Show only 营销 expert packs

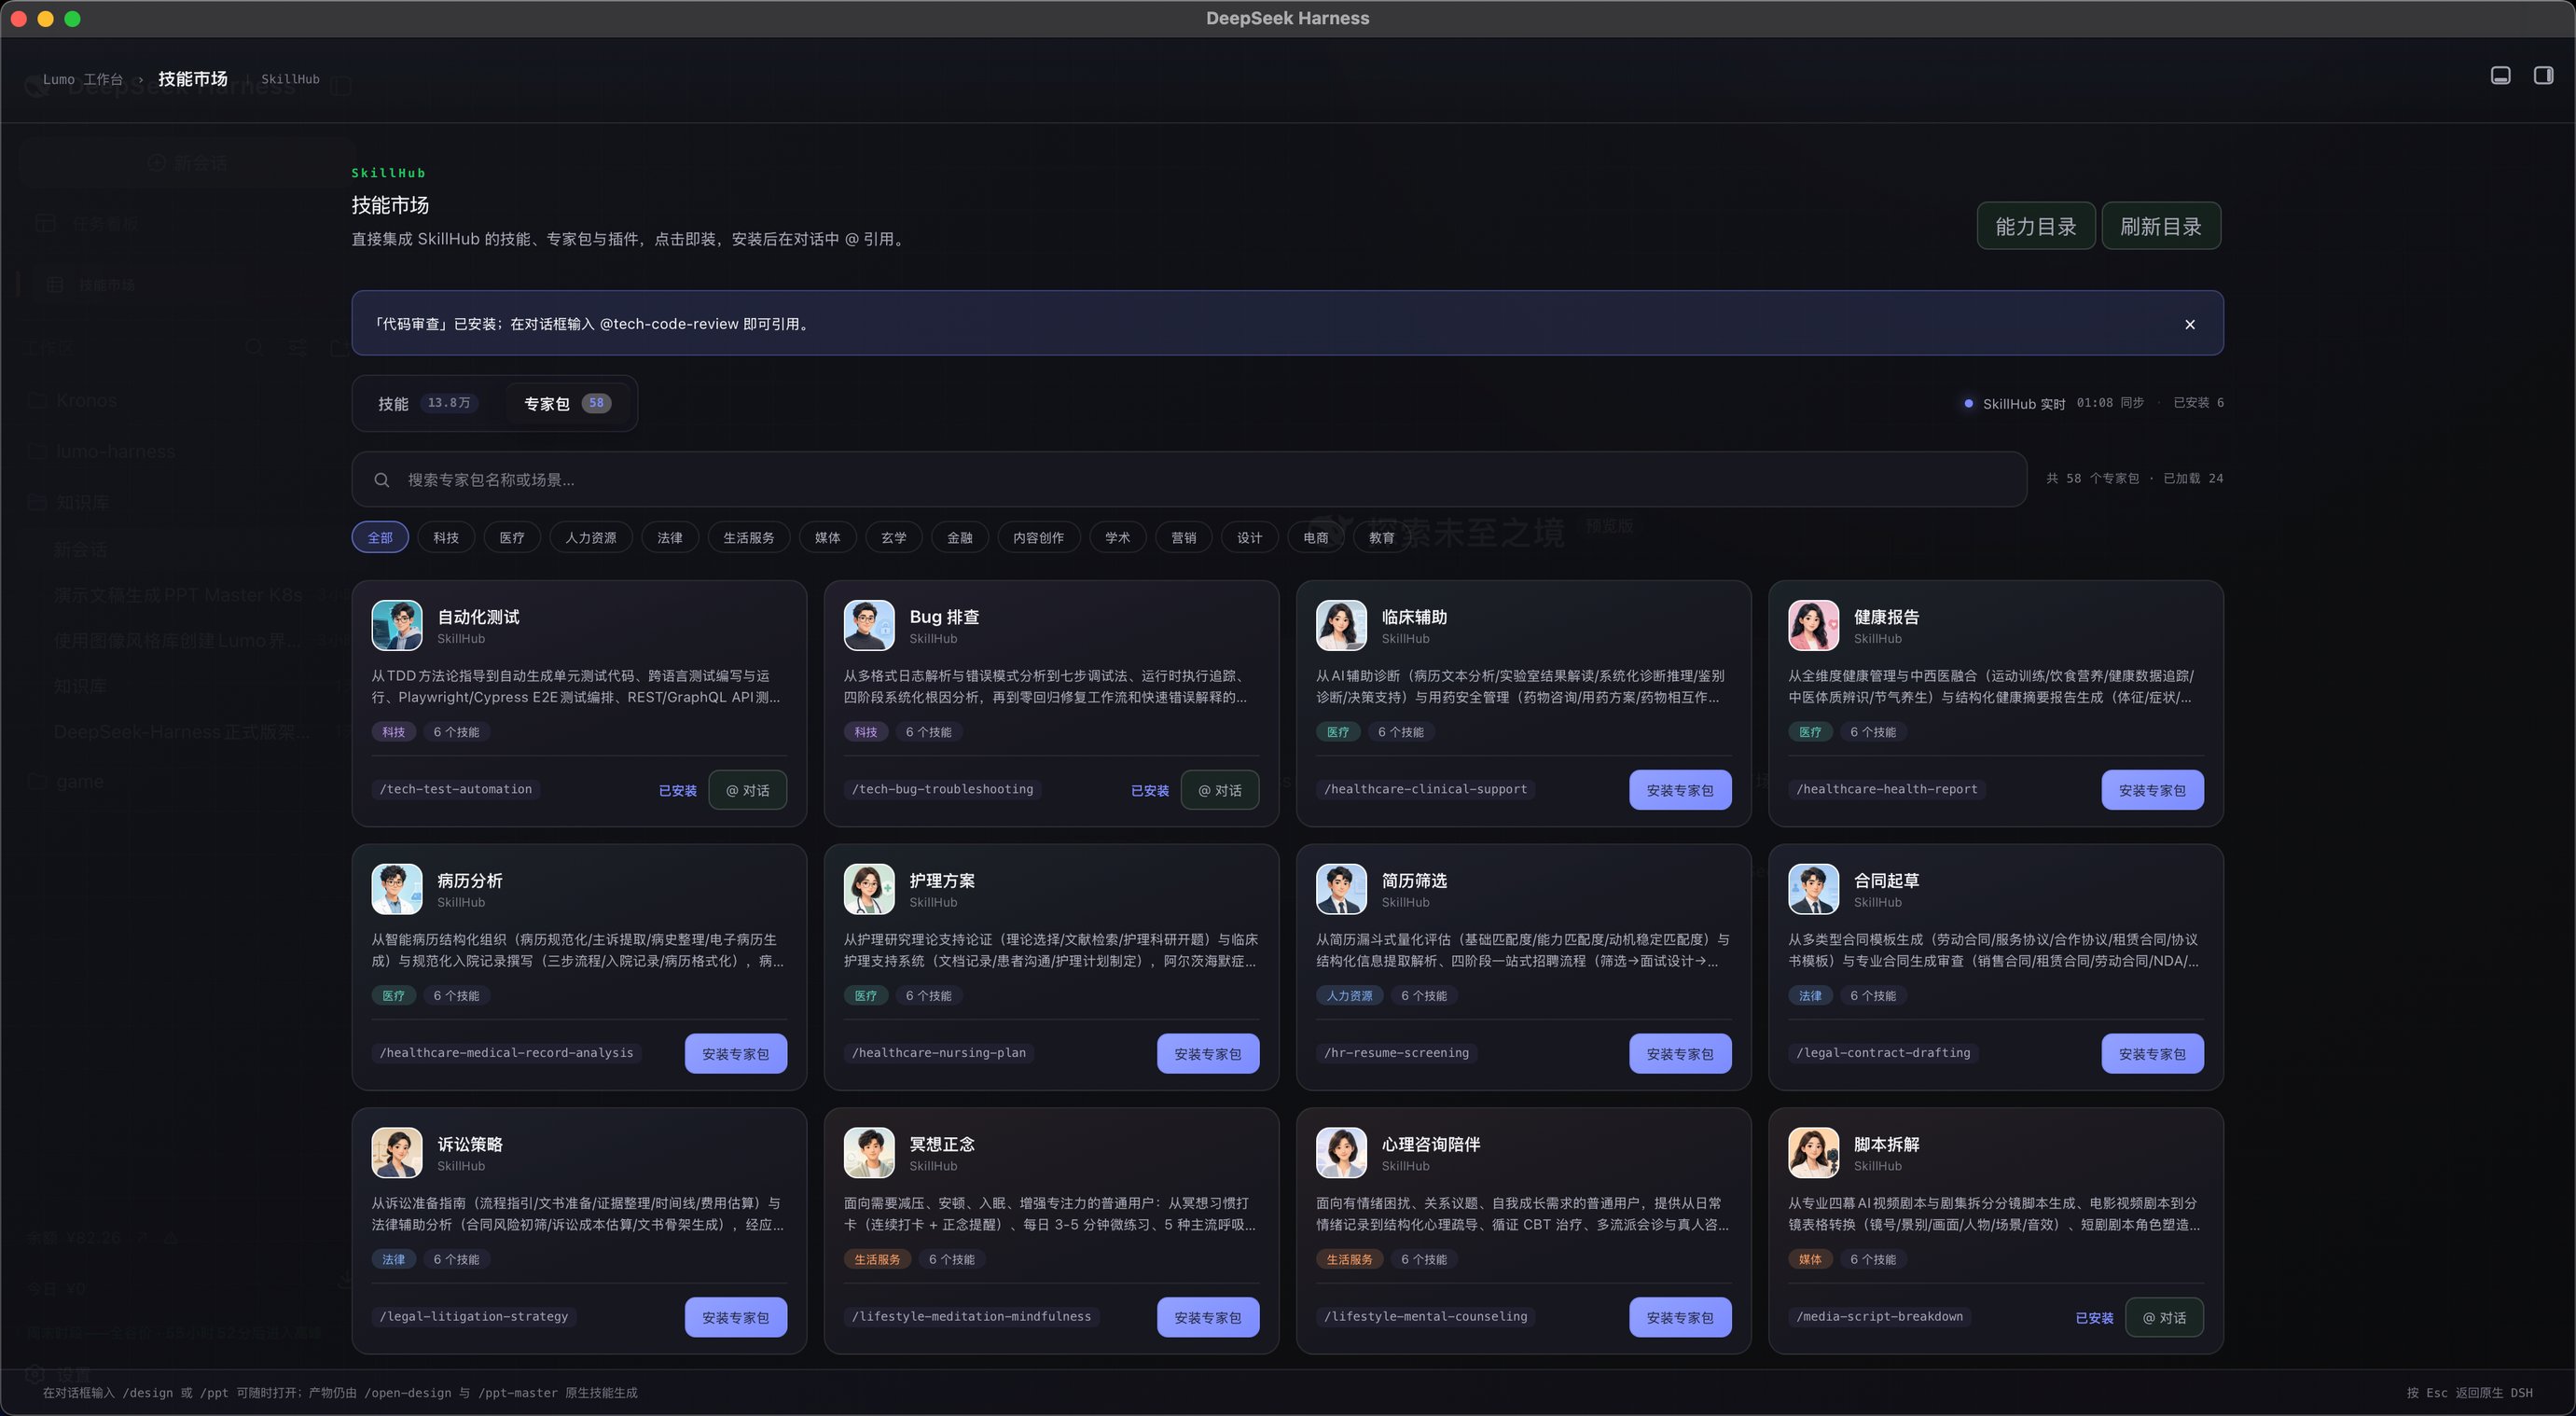click(1184, 538)
